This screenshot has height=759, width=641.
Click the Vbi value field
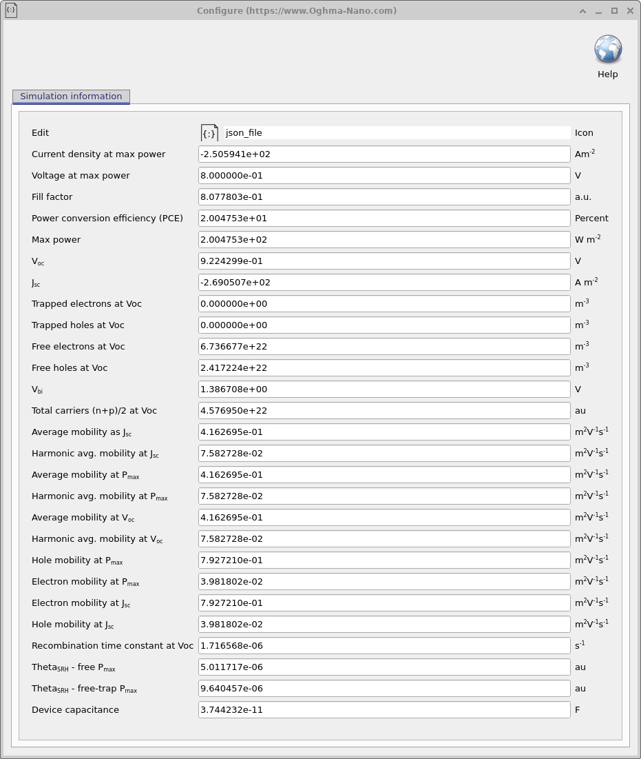click(x=384, y=389)
